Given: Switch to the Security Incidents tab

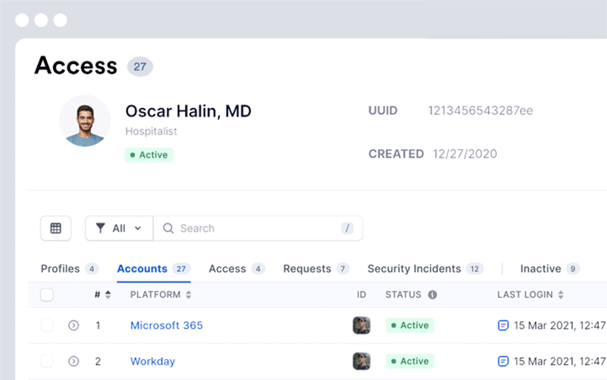Looking at the screenshot, I should pyautogui.click(x=414, y=269).
